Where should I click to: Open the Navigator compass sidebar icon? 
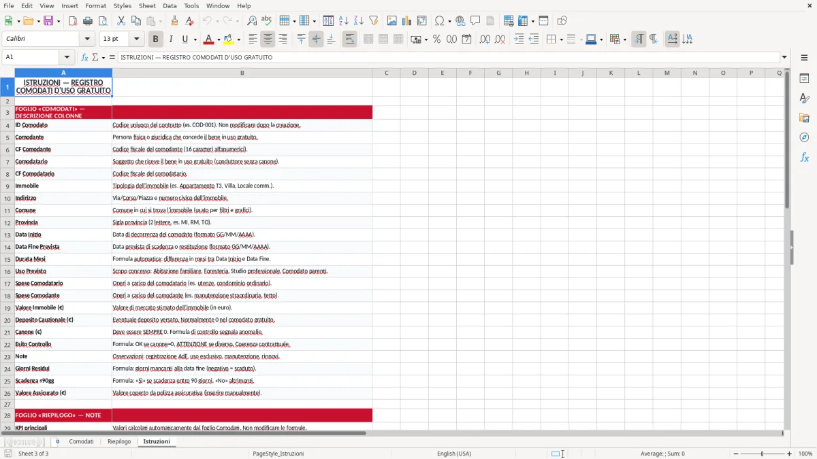tap(804, 138)
